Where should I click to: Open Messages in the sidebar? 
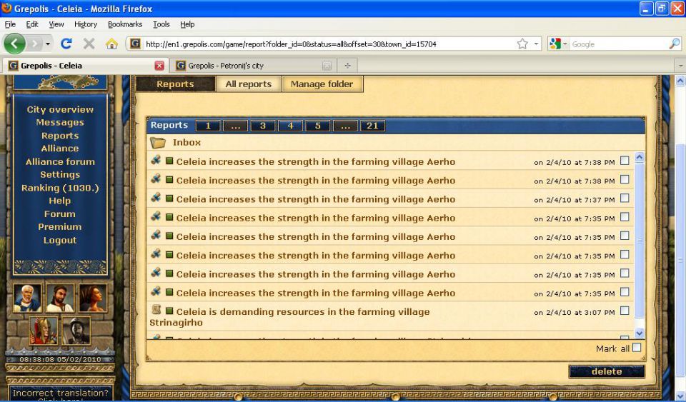60,123
